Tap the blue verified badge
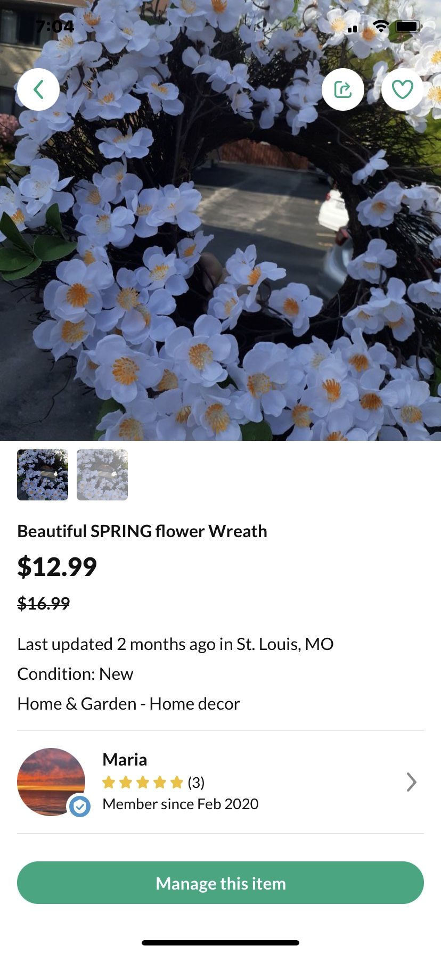Image resolution: width=441 pixels, height=954 pixels. click(80, 807)
